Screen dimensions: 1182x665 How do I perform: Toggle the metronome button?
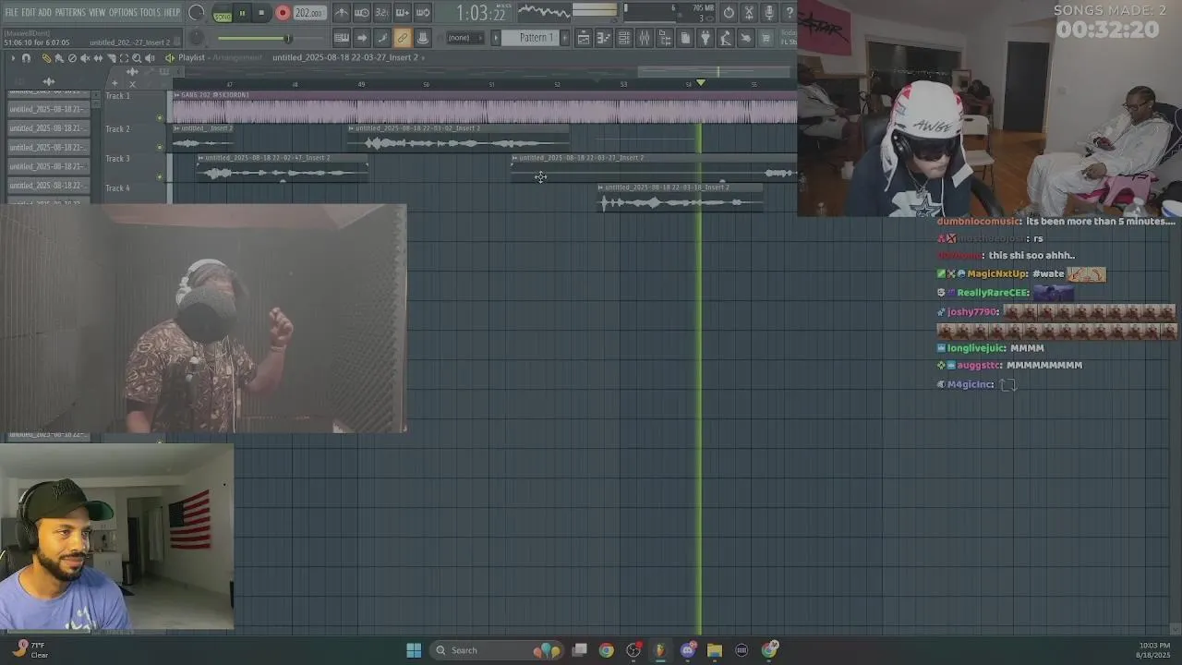[342, 13]
